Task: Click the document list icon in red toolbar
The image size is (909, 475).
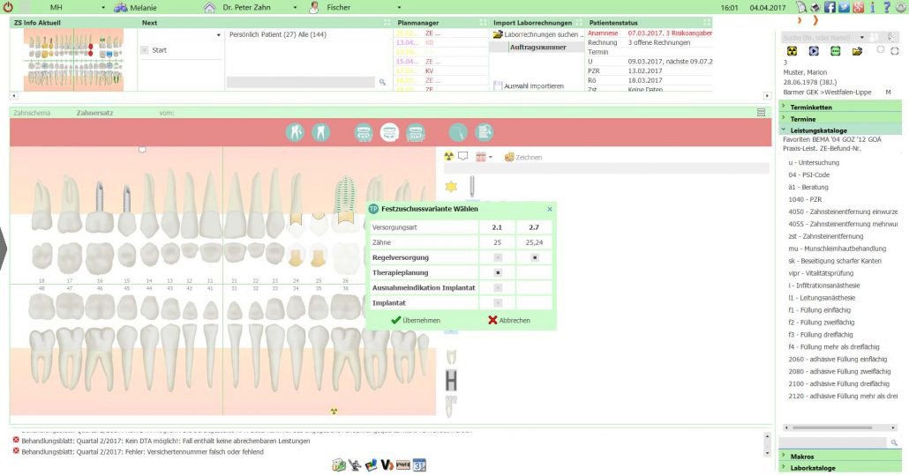Action: pos(485,132)
